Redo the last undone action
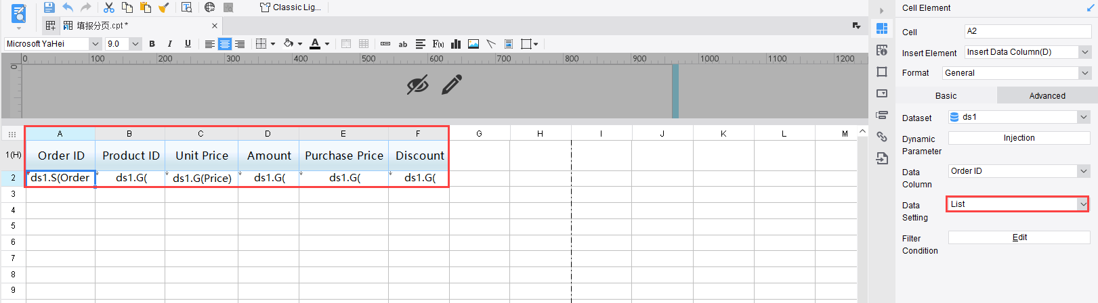Screen dimensions: 1098x303 pyautogui.click(x=85, y=7)
